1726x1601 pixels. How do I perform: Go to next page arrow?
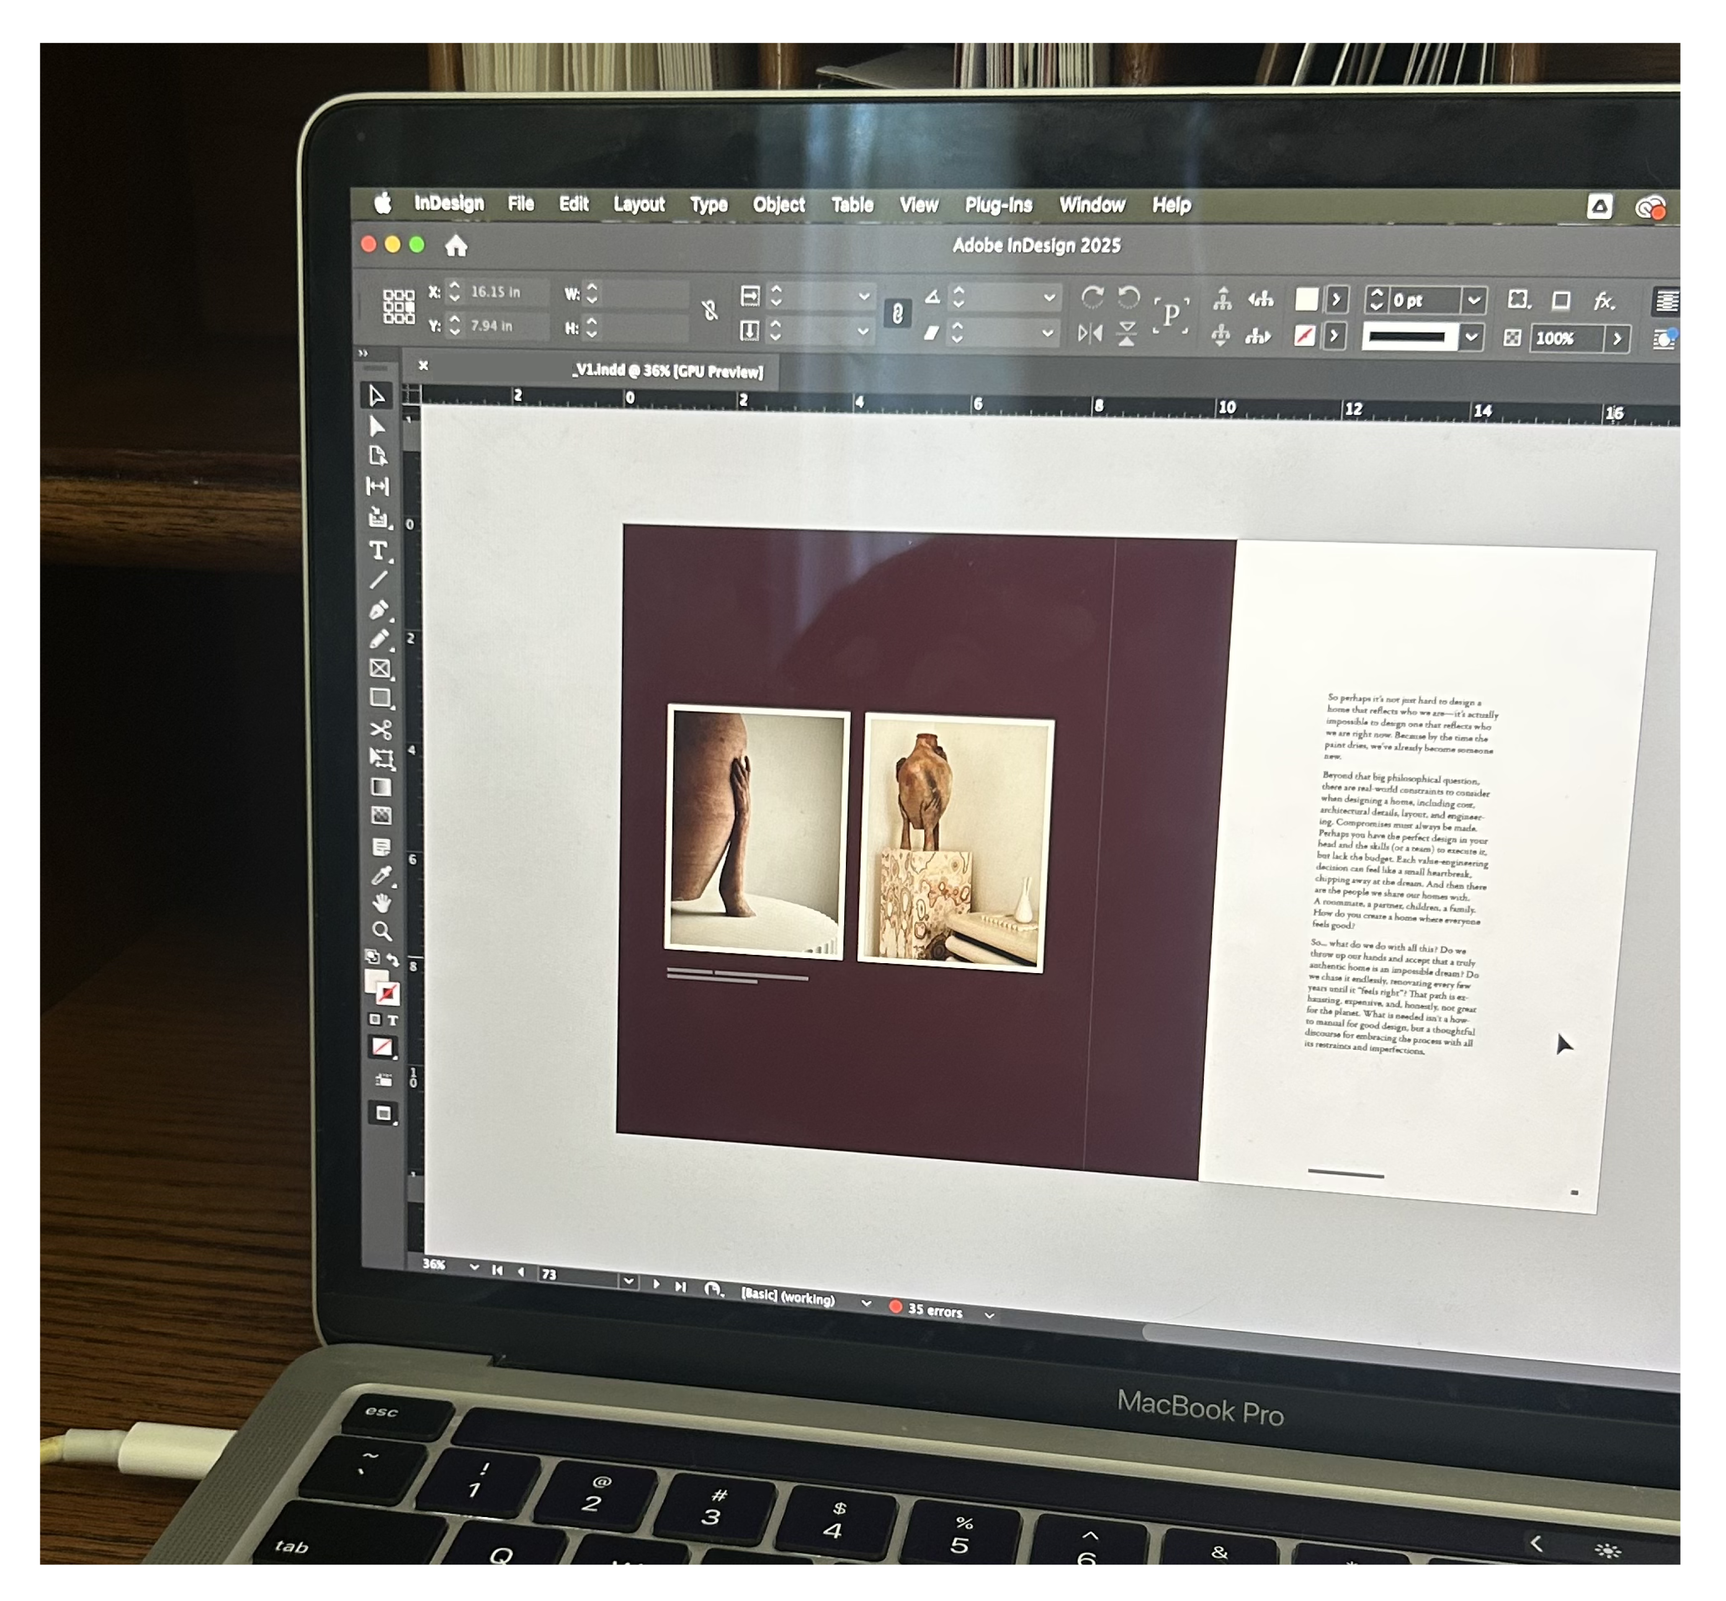655,1285
